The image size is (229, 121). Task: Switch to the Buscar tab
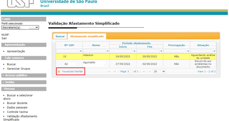click(x=60, y=36)
